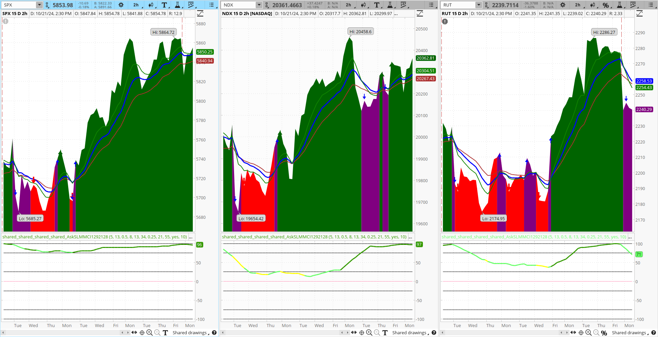
Task: Click the zoom magnifier in the NDX bottom bar
Action: click(369, 333)
